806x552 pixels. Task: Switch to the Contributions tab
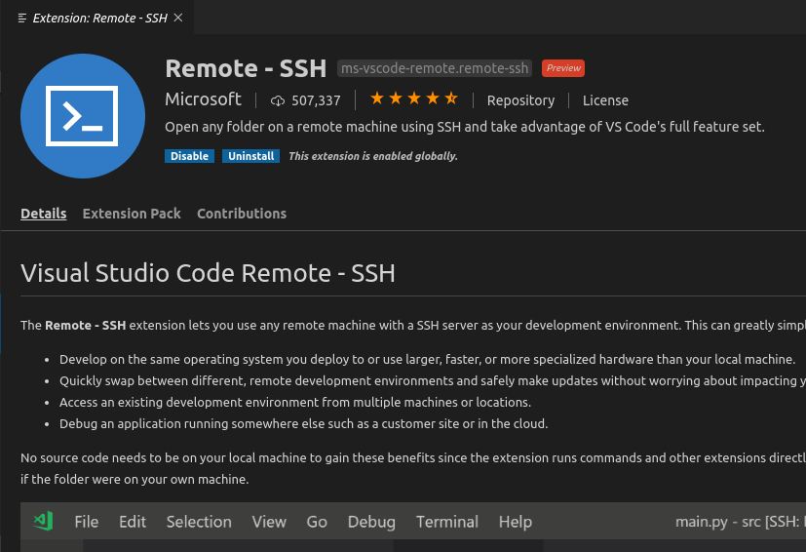242,214
